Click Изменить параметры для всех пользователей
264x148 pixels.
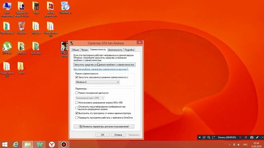point(104,127)
